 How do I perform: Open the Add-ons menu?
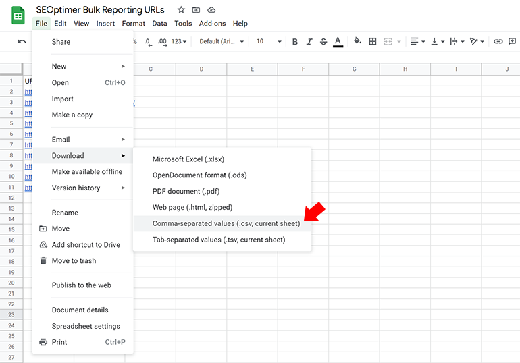[212, 24]
